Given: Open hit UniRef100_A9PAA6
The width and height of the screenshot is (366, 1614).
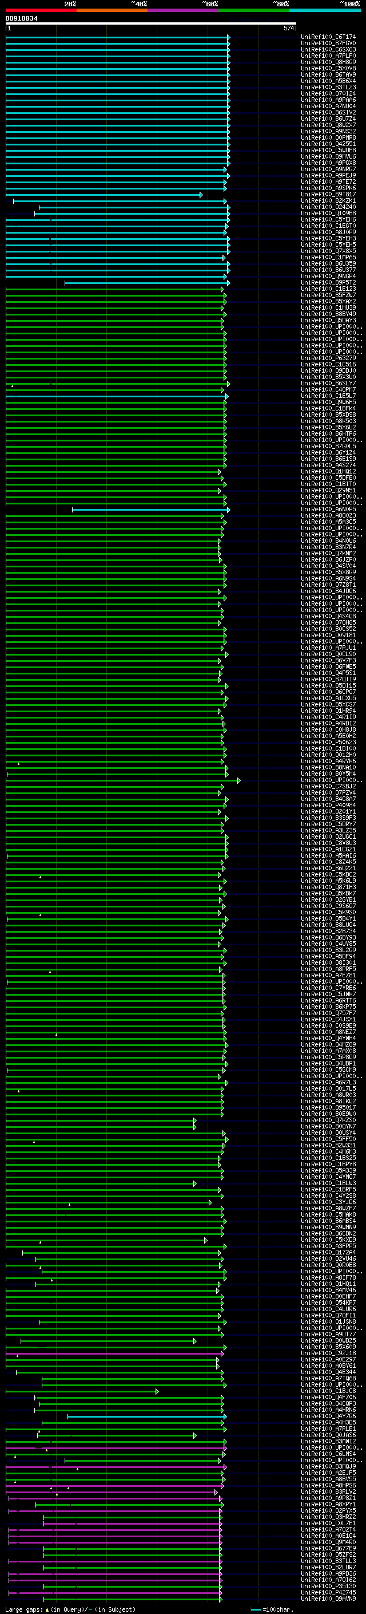Looking at the screenshot, I should 328,100.
